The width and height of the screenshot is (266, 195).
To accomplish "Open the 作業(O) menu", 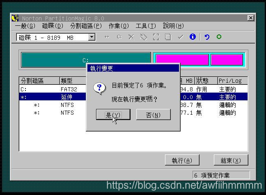I will click(x=119, y=26).
